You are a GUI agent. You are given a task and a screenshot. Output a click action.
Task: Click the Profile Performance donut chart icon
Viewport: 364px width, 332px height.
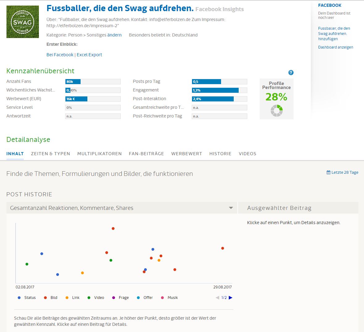coord(277,110)
